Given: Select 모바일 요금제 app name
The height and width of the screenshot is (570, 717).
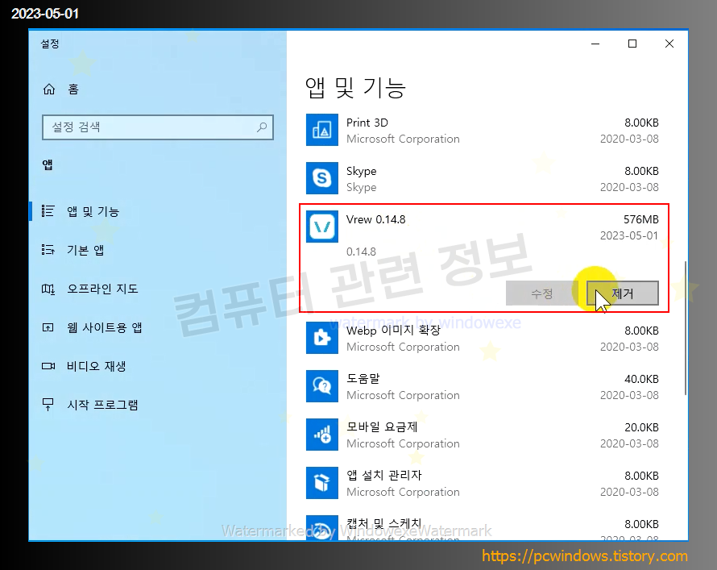Looking at the screenshot, I should point(382,426).
